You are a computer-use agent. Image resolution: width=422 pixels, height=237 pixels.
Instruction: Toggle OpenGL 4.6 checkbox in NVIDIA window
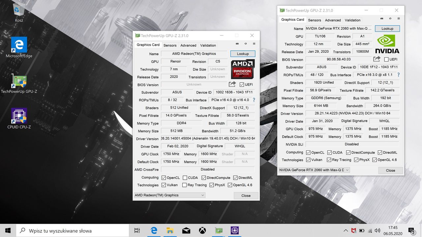[x=375, y=160]
